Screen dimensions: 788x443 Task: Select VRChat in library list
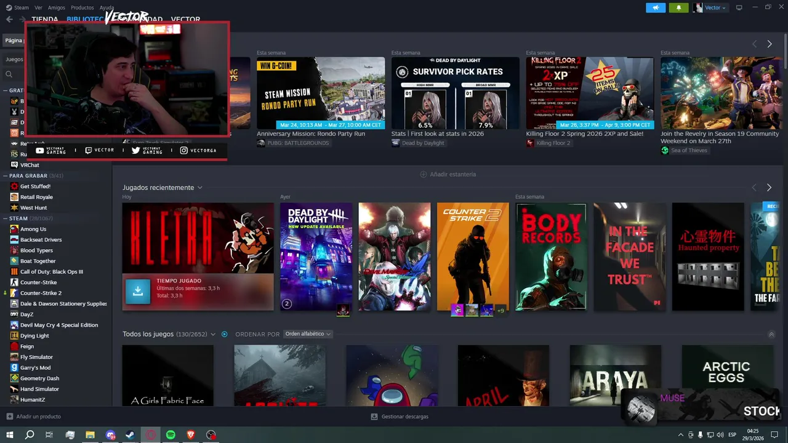30,165
